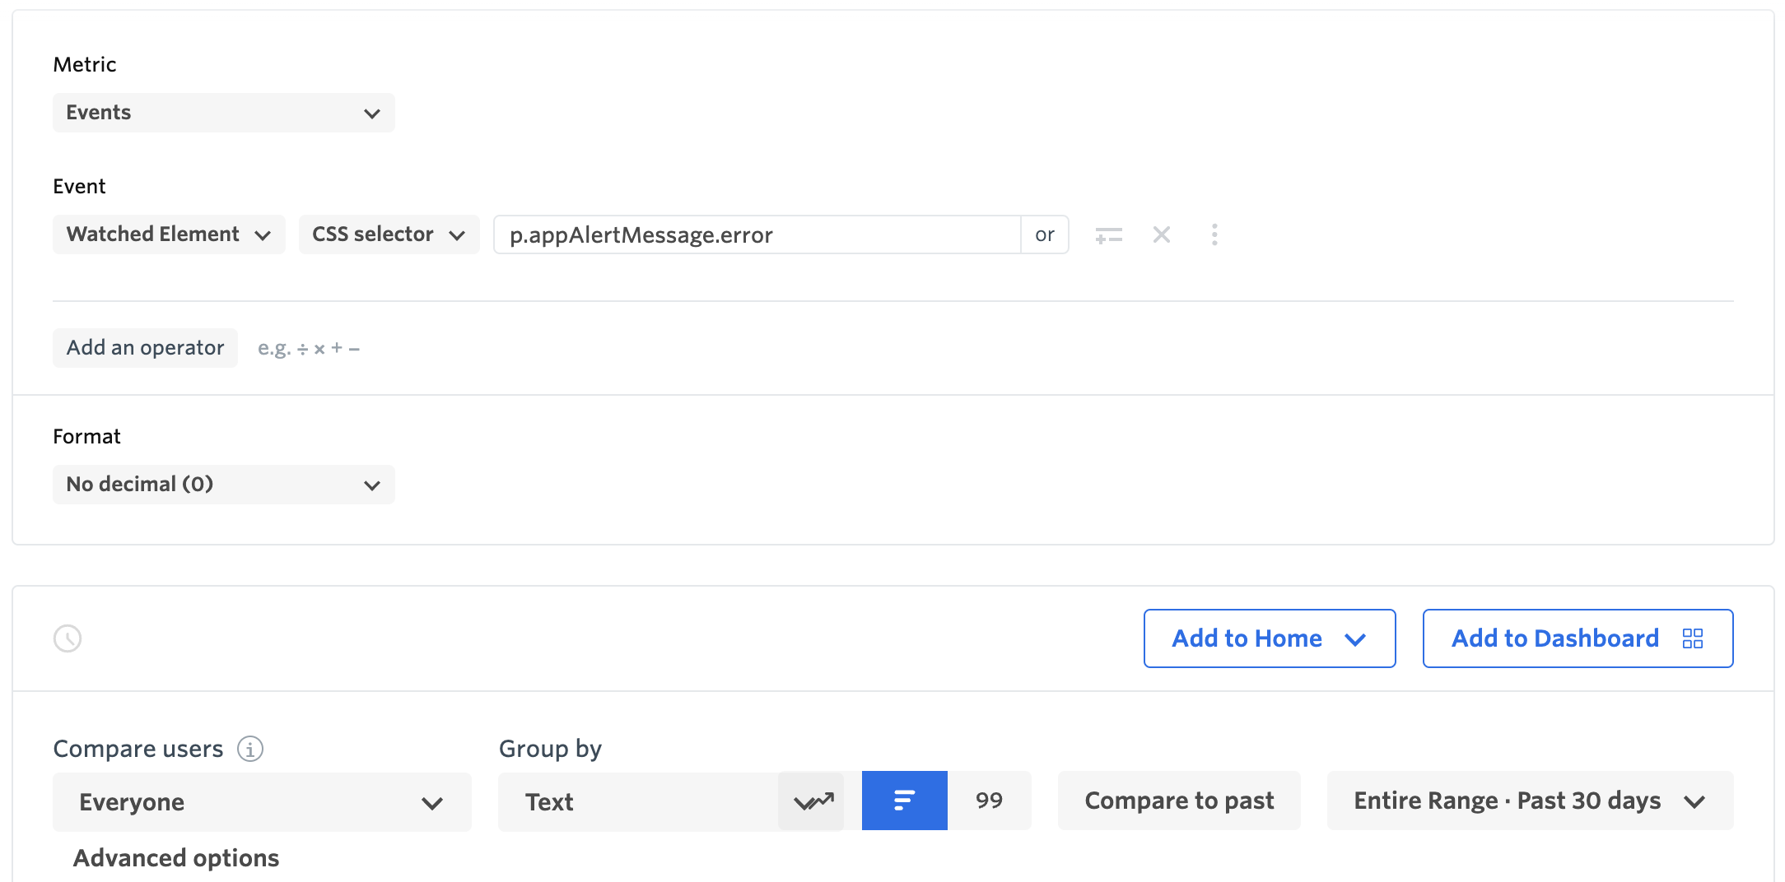Viewport: 1785px width, 882px height.
Task: Keep the bar chart view selected
Action: 904,800
